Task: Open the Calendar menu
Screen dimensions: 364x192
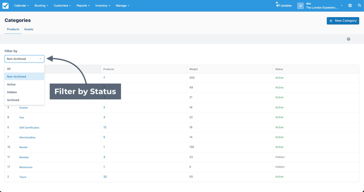Action: point(22,6)
